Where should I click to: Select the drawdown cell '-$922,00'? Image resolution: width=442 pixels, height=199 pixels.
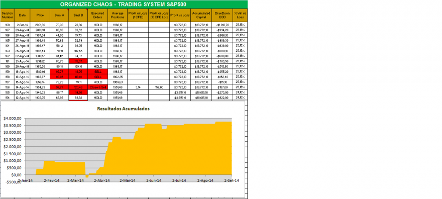click(x=222, y=97)
